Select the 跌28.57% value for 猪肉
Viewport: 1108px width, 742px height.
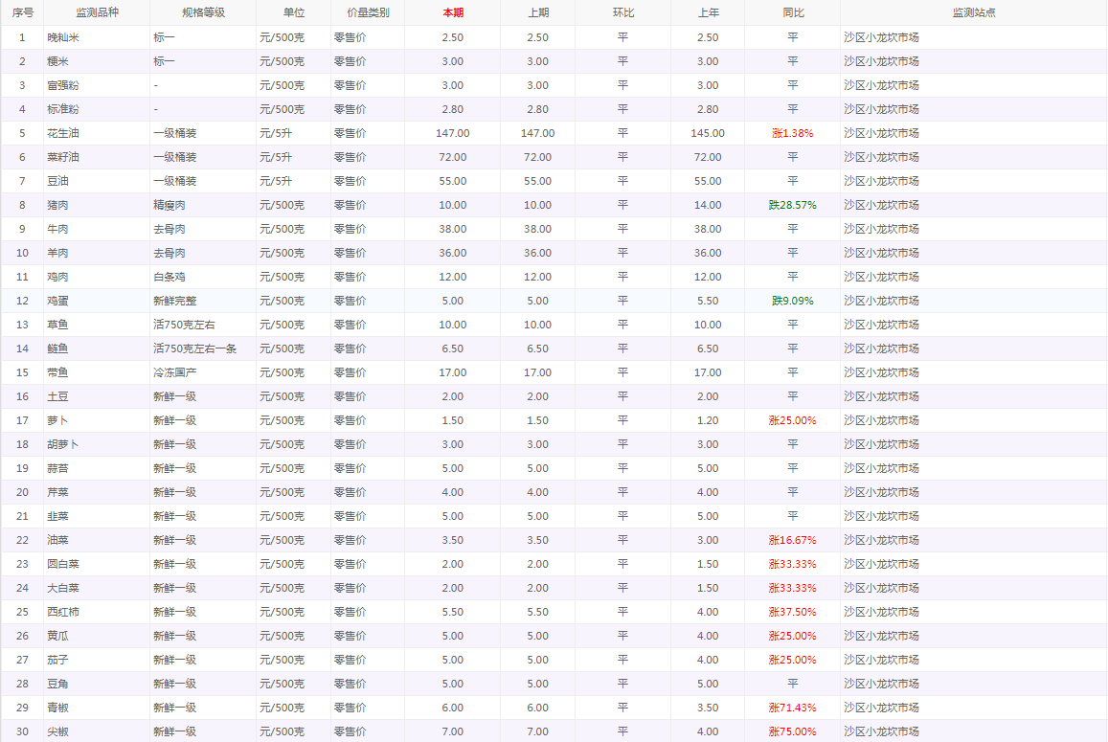(x=792, y=205)
